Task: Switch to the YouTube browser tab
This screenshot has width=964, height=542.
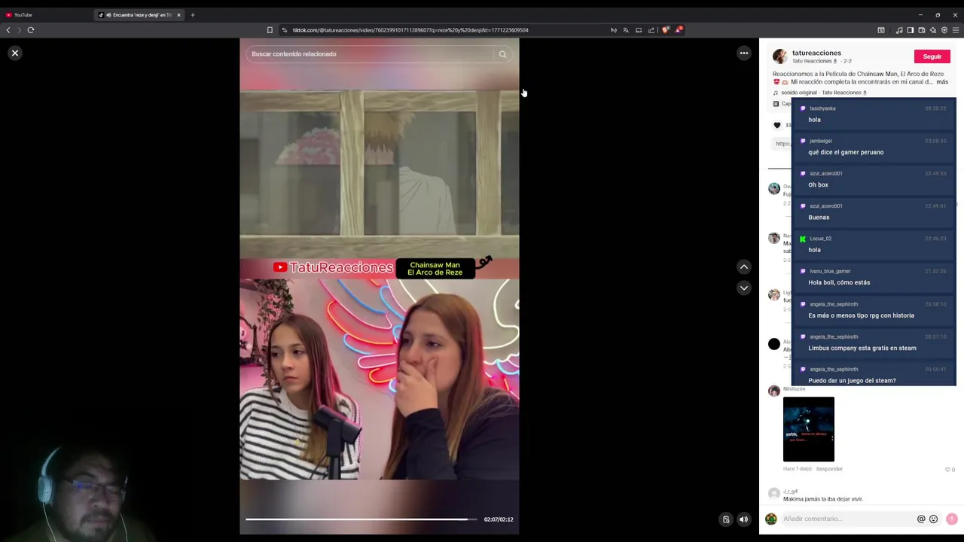Action: (45, 14)
